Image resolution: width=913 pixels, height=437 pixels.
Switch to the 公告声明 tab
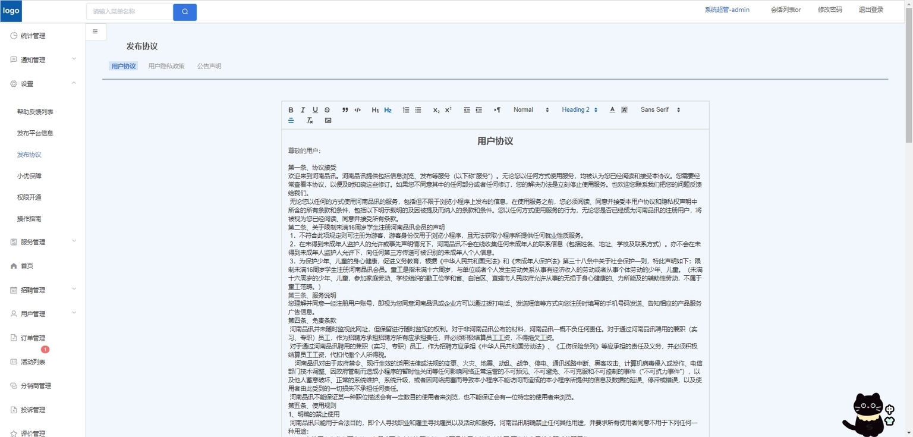[x=209, y=66]
